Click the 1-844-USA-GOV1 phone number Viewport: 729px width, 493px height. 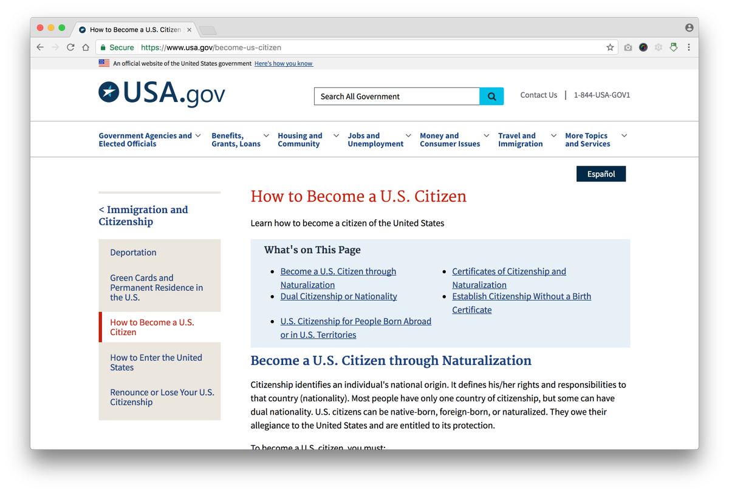pos(602,95)
